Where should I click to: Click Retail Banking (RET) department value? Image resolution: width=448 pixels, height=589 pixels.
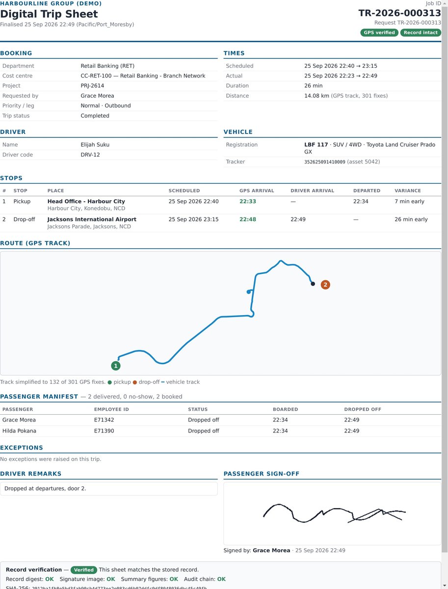coord(107,66)
